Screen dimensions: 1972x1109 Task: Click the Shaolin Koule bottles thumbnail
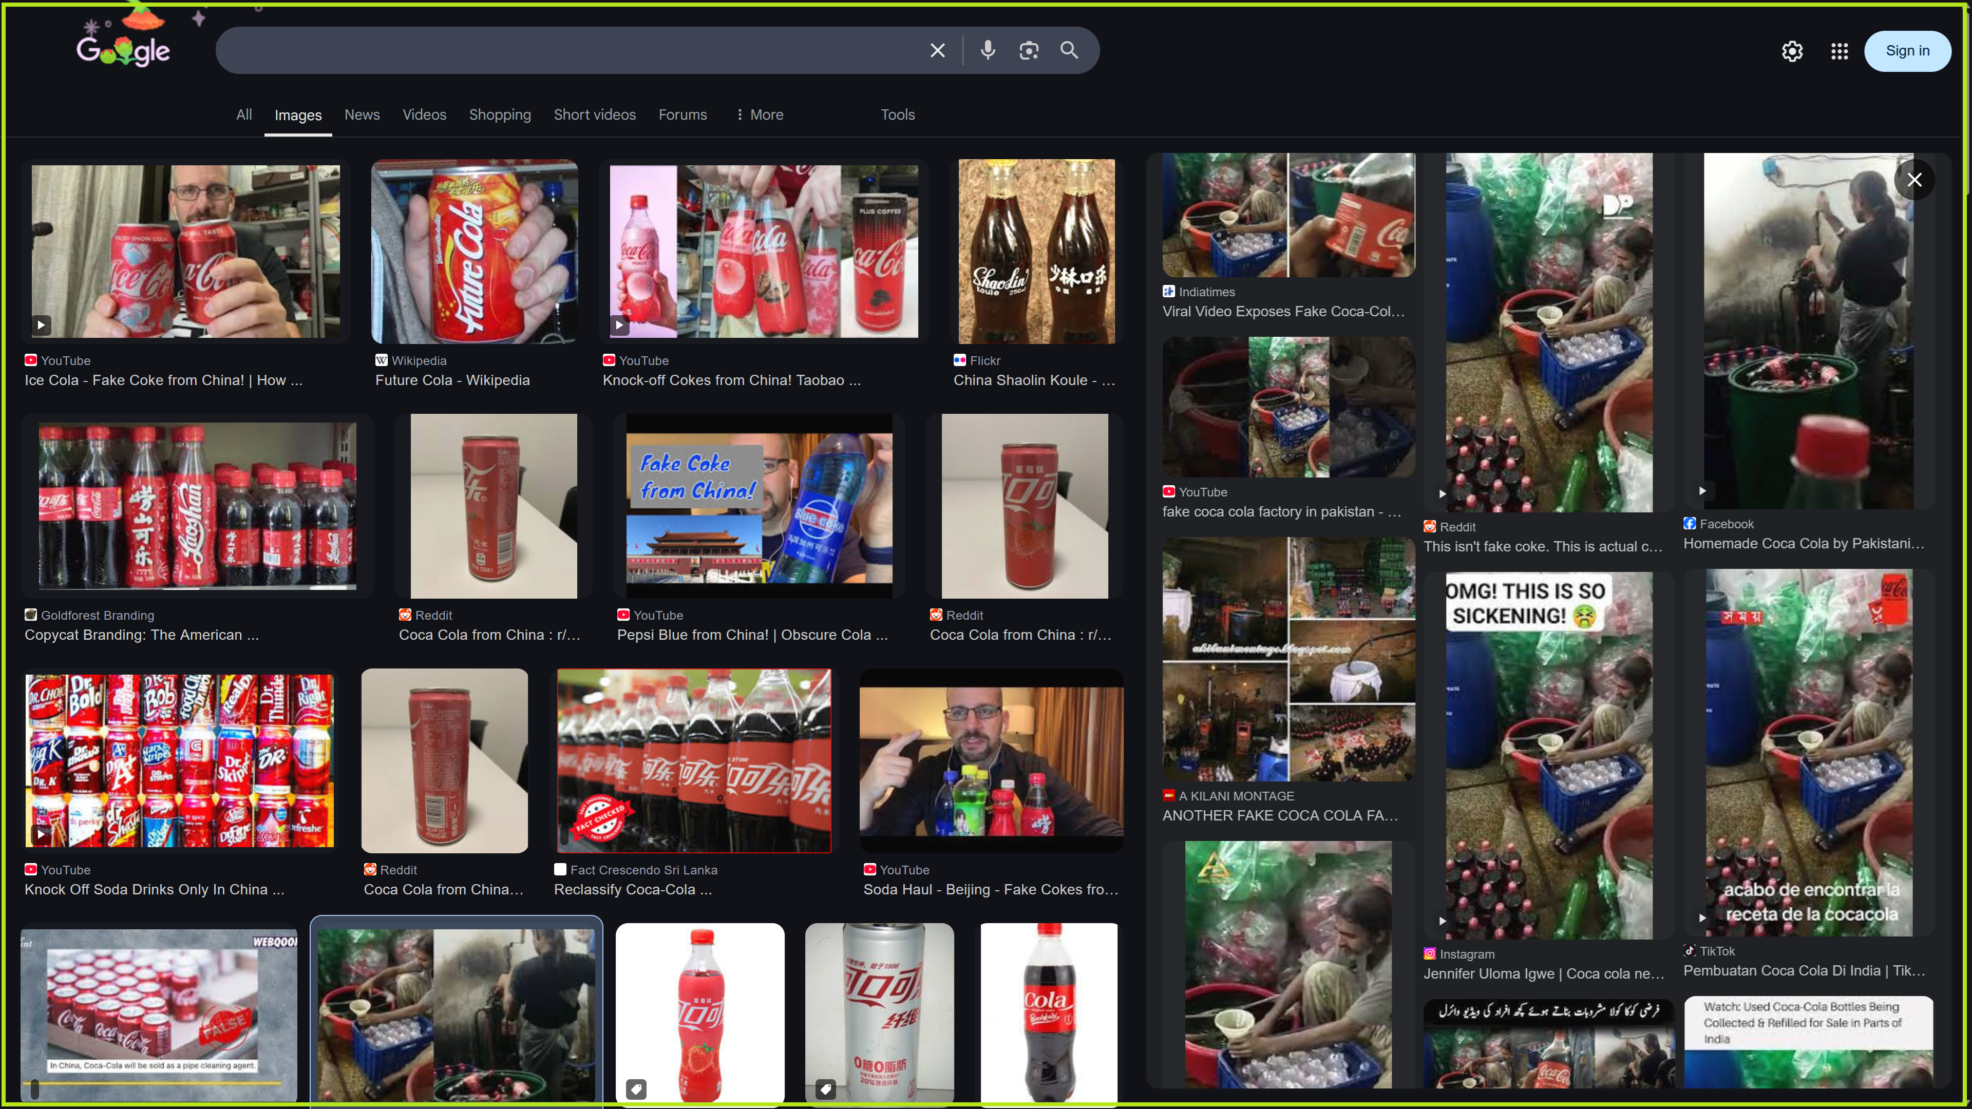tap(1036, 251)
